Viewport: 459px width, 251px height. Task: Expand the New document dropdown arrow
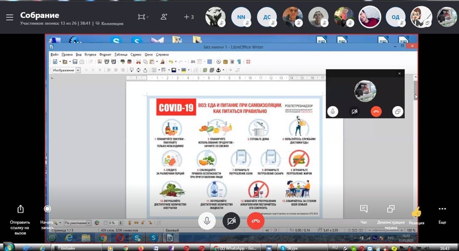pos(60,62)
